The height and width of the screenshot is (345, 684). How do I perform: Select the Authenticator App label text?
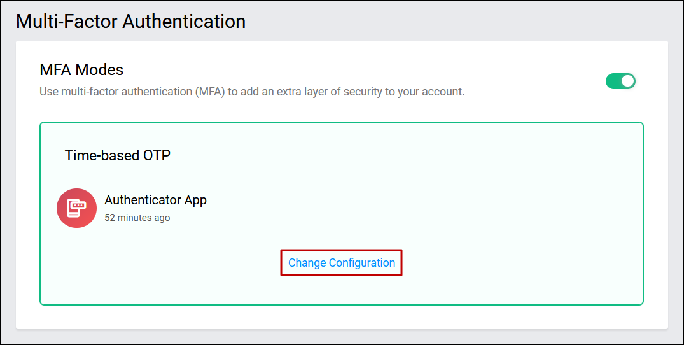tap(155, 200)
